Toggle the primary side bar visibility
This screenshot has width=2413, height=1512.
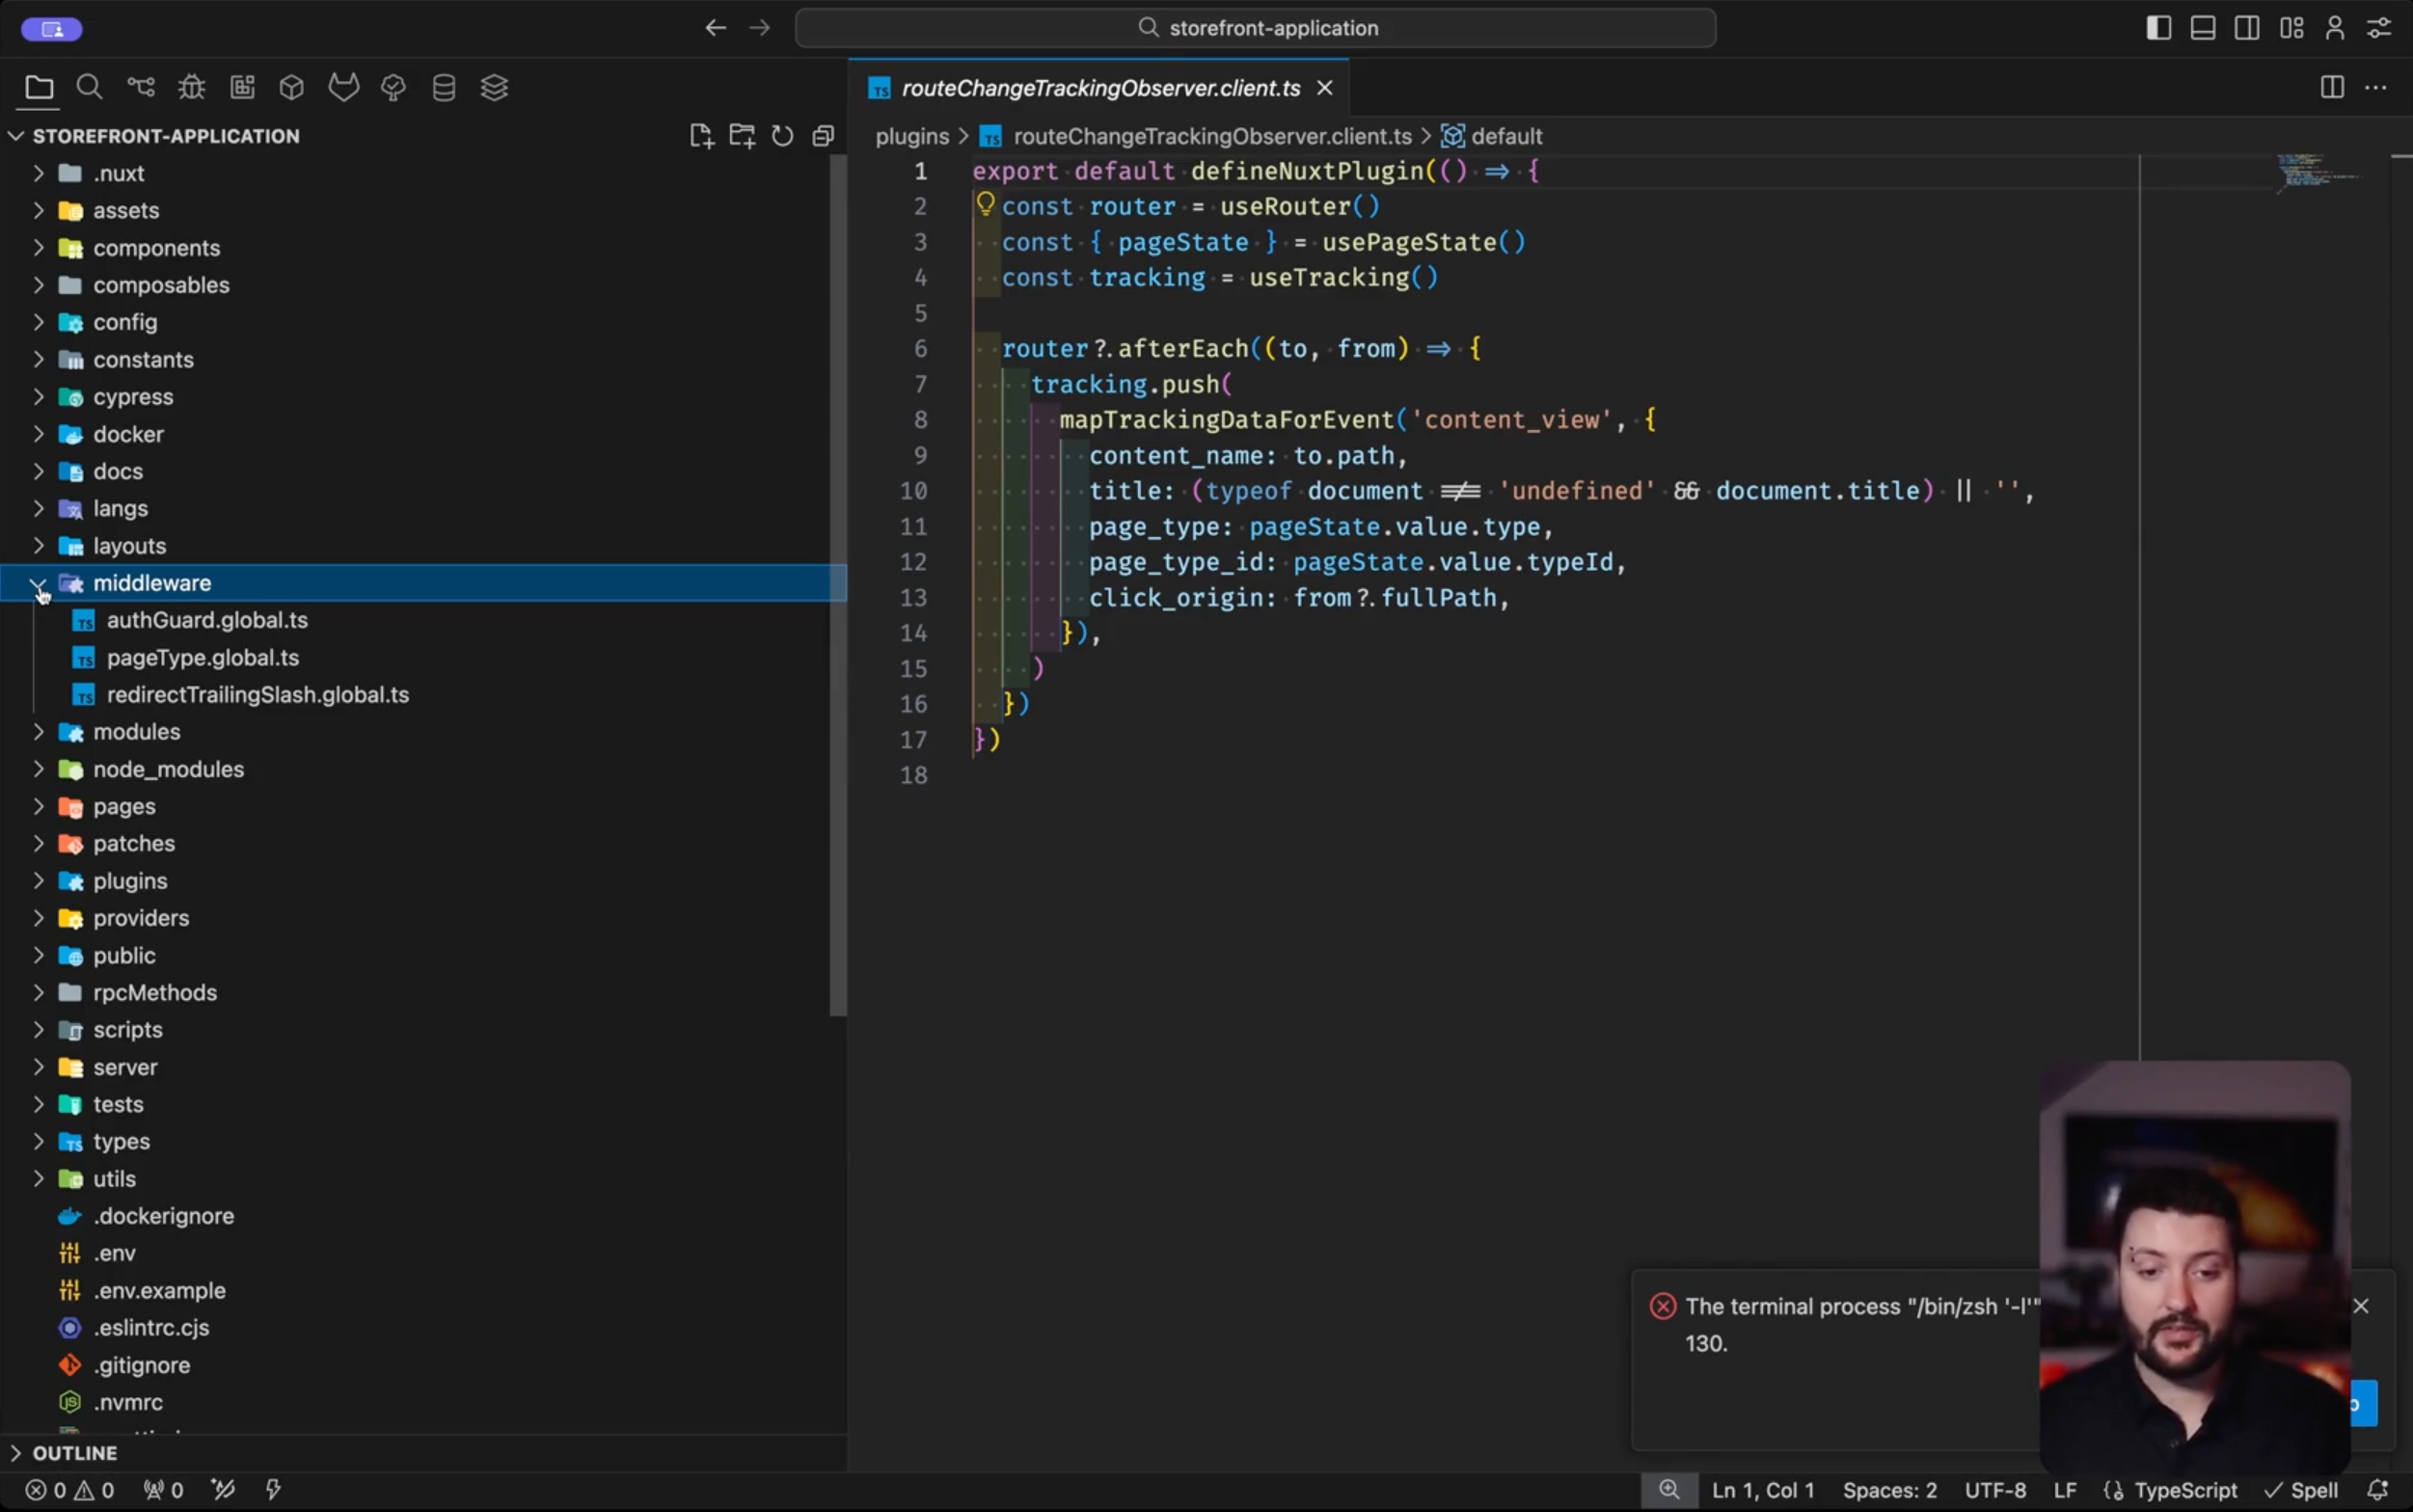2158,28
